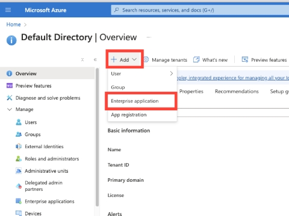Open the hamburger portal menu
Viewport: 289px width, 216px height.
click(8, 10)
